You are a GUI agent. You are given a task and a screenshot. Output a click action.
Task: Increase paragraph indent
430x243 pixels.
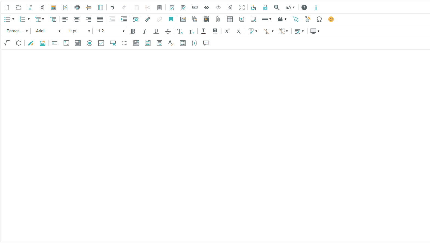(124, 19)
